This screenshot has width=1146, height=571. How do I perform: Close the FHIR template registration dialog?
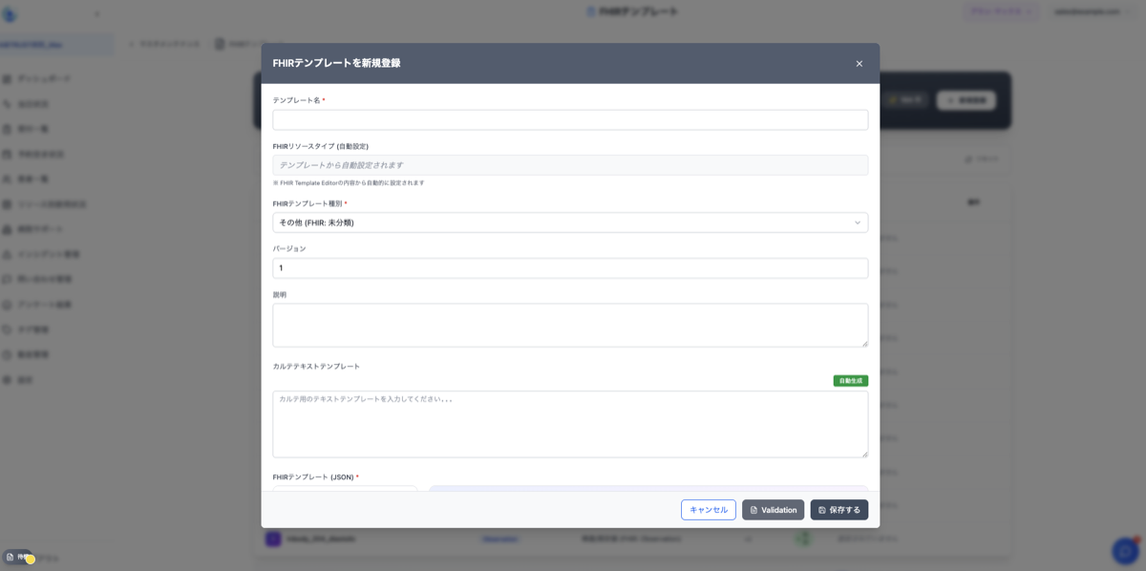[859, 64]
